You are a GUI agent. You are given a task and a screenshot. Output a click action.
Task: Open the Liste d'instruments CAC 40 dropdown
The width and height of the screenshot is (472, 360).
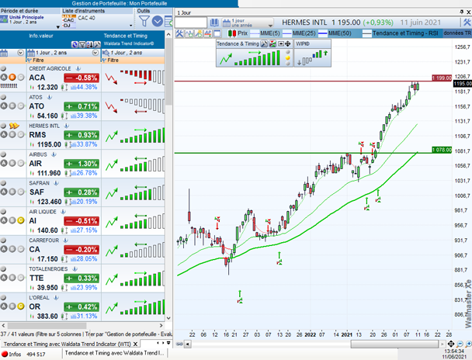pyautogui.click(x=130, y=26)
